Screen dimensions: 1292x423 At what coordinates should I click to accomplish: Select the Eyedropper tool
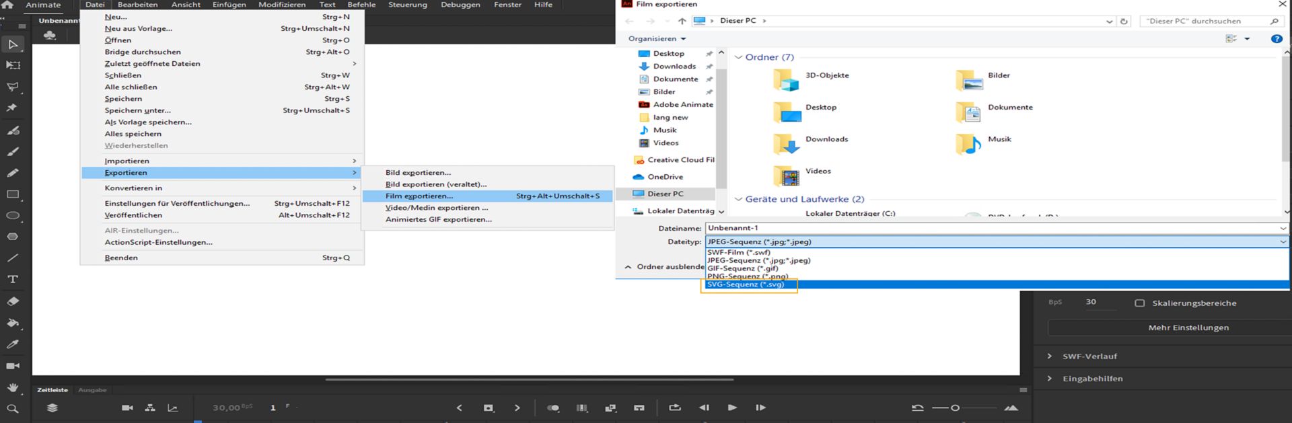[x=13, y=344]
